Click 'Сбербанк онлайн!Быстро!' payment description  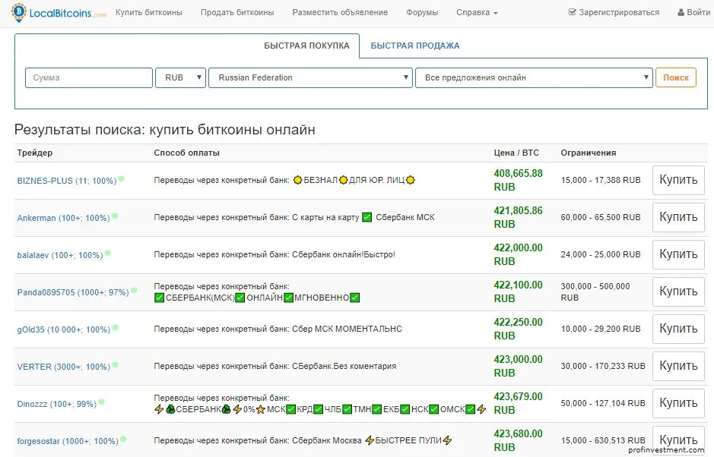(344, 254)
